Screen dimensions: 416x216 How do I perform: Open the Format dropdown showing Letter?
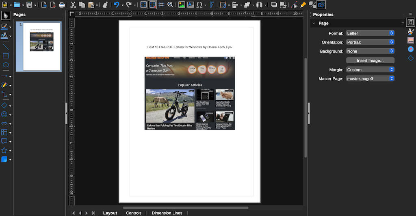(x=370, y=33)
